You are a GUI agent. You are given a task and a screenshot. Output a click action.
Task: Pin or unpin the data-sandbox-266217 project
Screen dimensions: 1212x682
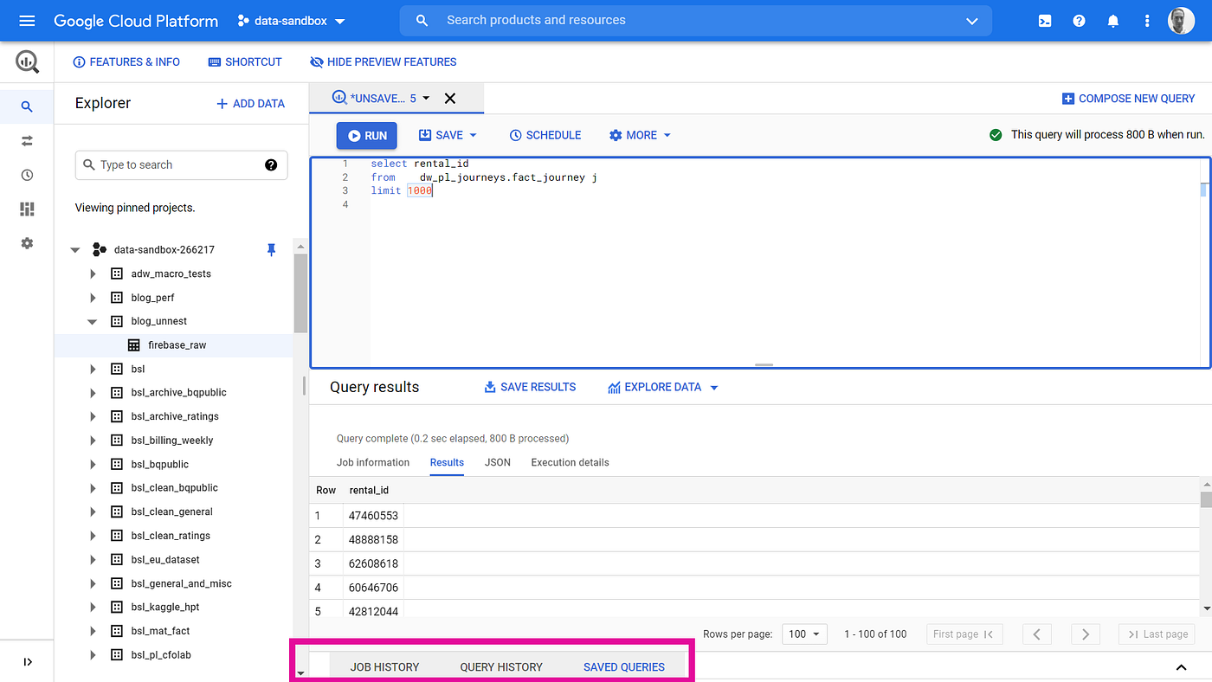[271, 249]
